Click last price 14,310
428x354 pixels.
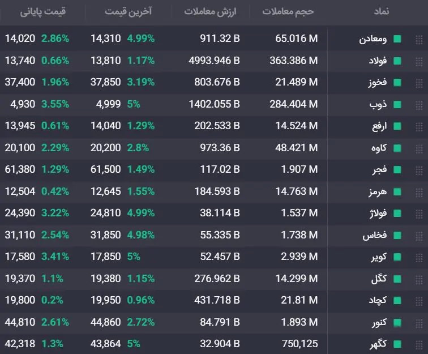coord(106,39)
